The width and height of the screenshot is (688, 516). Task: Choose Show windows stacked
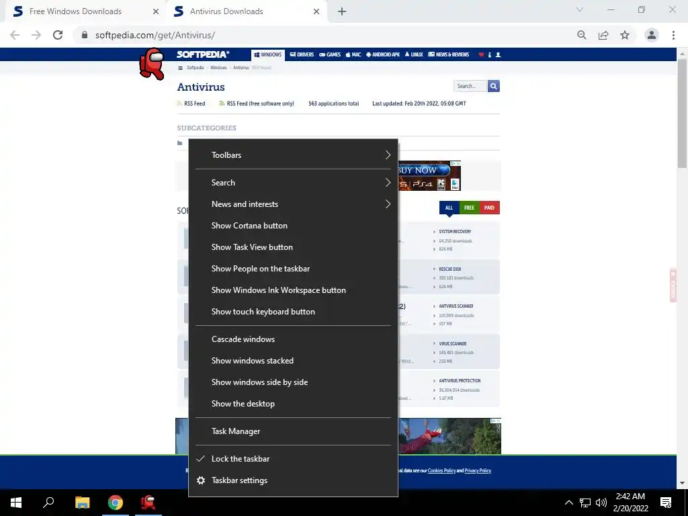tap(293, 361)
